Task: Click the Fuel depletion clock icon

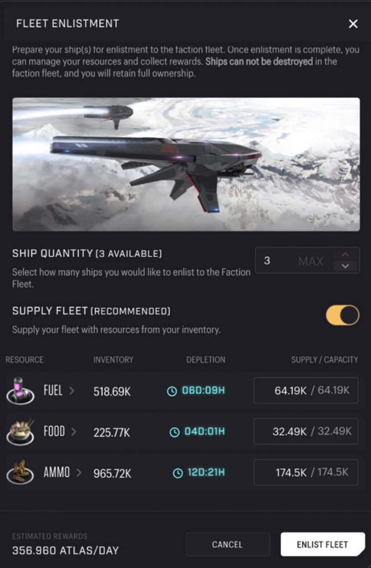Action: point(172,391)
